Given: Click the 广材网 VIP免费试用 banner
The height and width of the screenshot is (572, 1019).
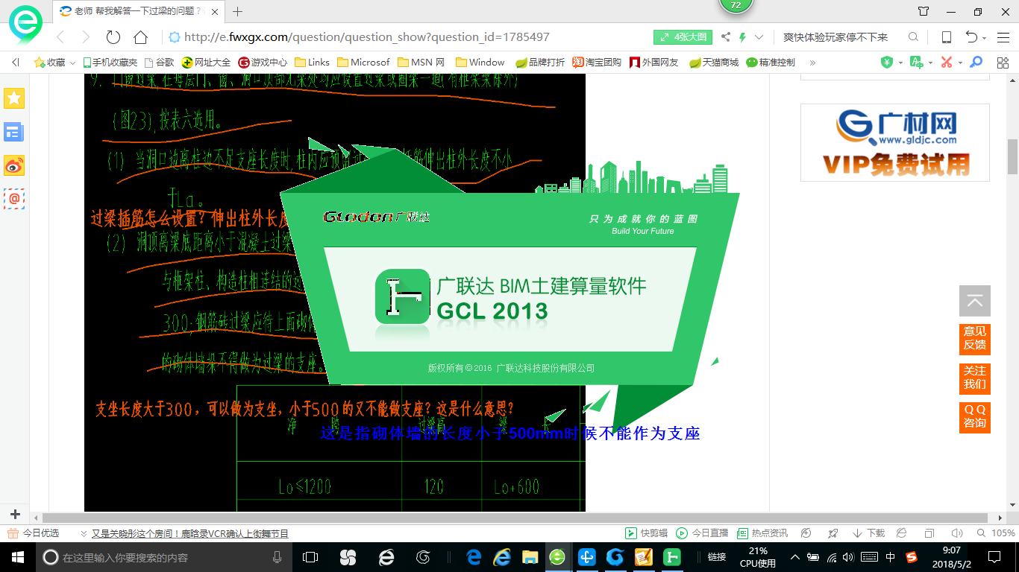Looking at the screenshot, I should click(895, 142).
